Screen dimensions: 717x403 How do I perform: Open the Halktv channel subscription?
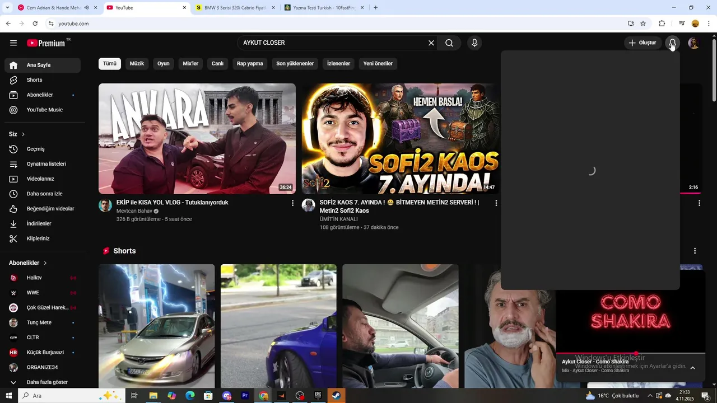click(43, 278)
